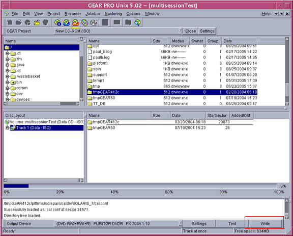Click the gray wide rectangle toolbar icon
Viewport: 293px width, 236px height.
[x=117, y=22]
